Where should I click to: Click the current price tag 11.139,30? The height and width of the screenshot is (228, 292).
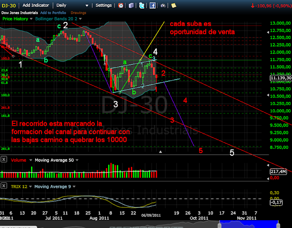(x=281, y=78)
